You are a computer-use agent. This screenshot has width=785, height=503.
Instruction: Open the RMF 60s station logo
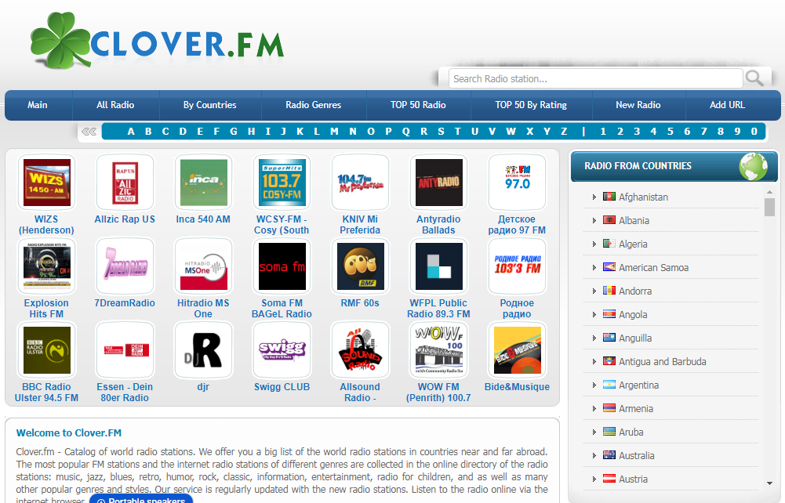click(x=360, y=266)
